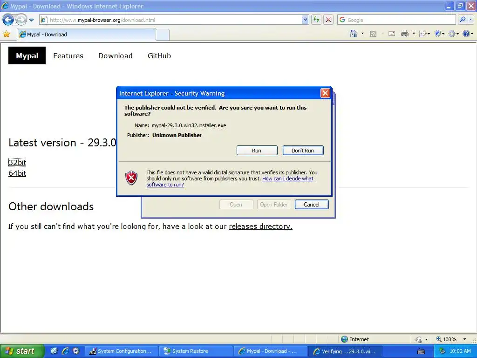Click the Forward navigation arrow

[x=20, y=20]
